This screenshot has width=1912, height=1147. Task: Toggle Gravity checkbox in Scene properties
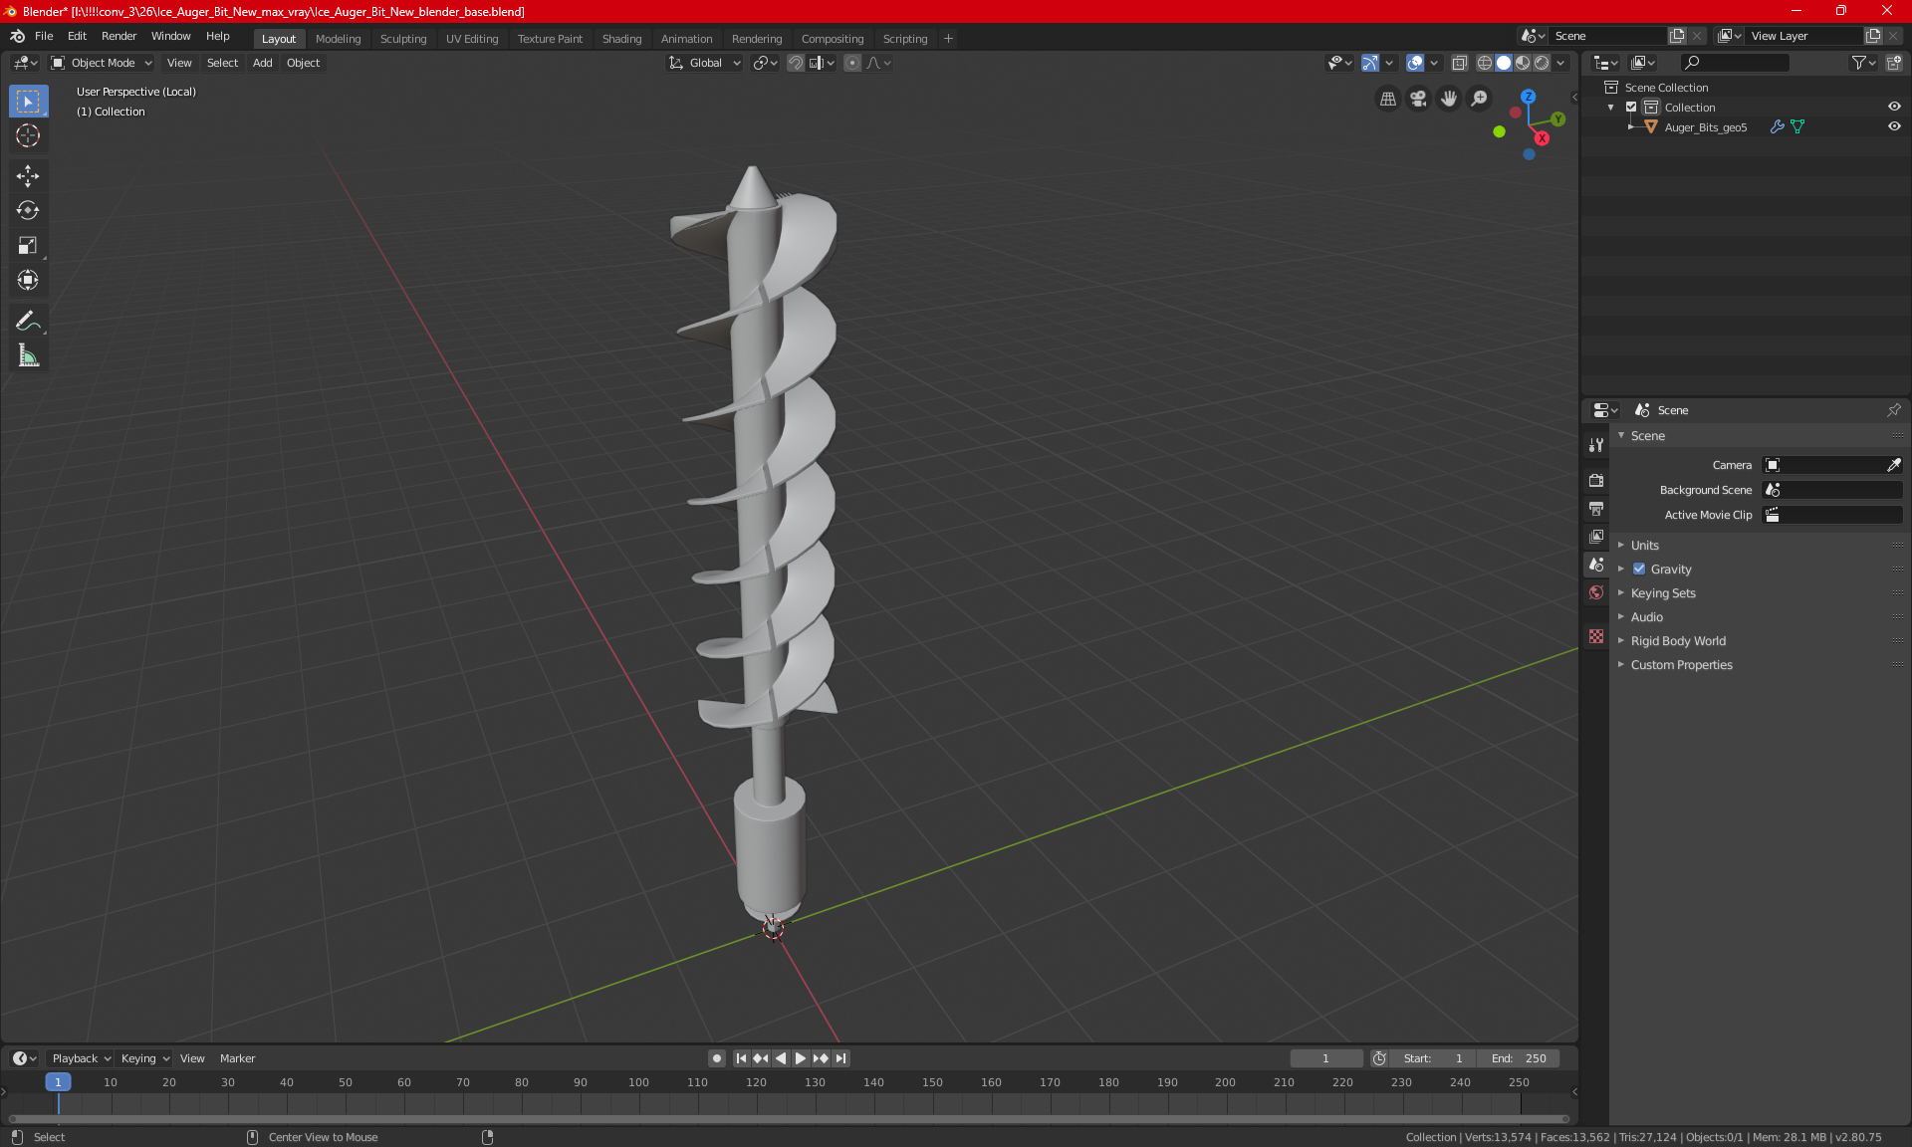click(x=1637, y=569)
